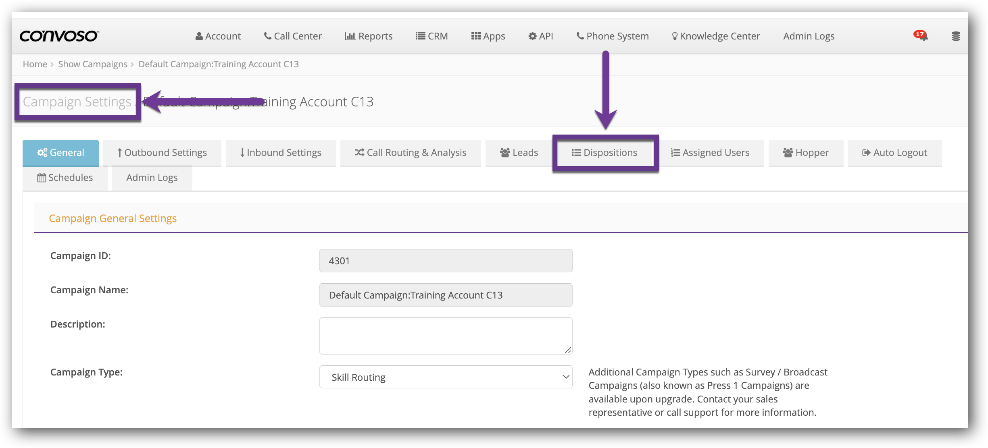Viewport: 988px width, 448px height.
Task: Go to the Home breadcrumb
Action: click(35, 64)
